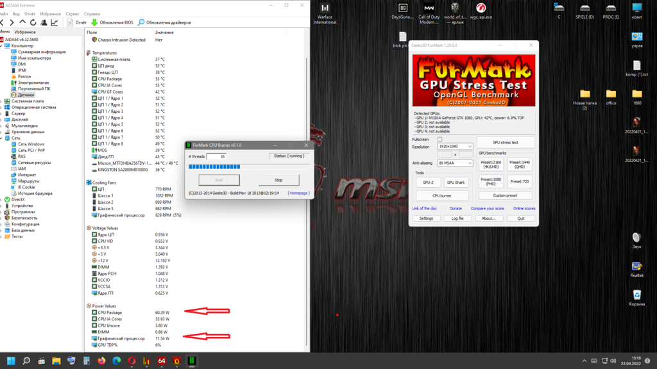Click the Custom preset button
Screen dimensions: 657x369
(505, 195)
